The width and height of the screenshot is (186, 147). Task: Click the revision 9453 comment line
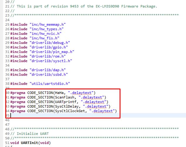[84, 6]
